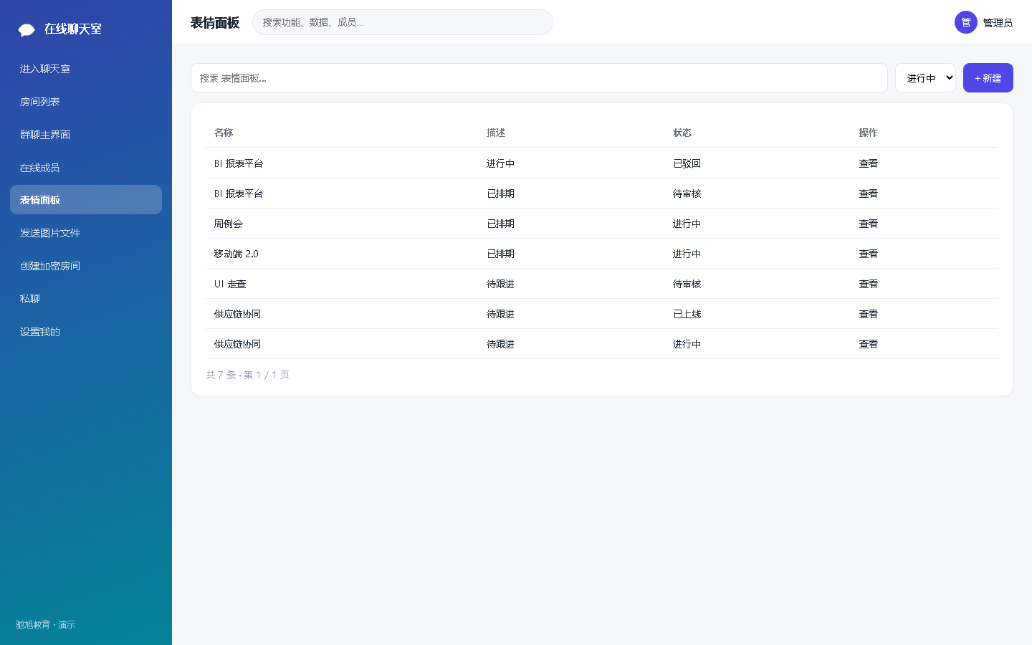This screenshot has height=645, width=1032.
Task: Click 待审核 status in the UI 走查 row
Action: [x=687, y=284]
